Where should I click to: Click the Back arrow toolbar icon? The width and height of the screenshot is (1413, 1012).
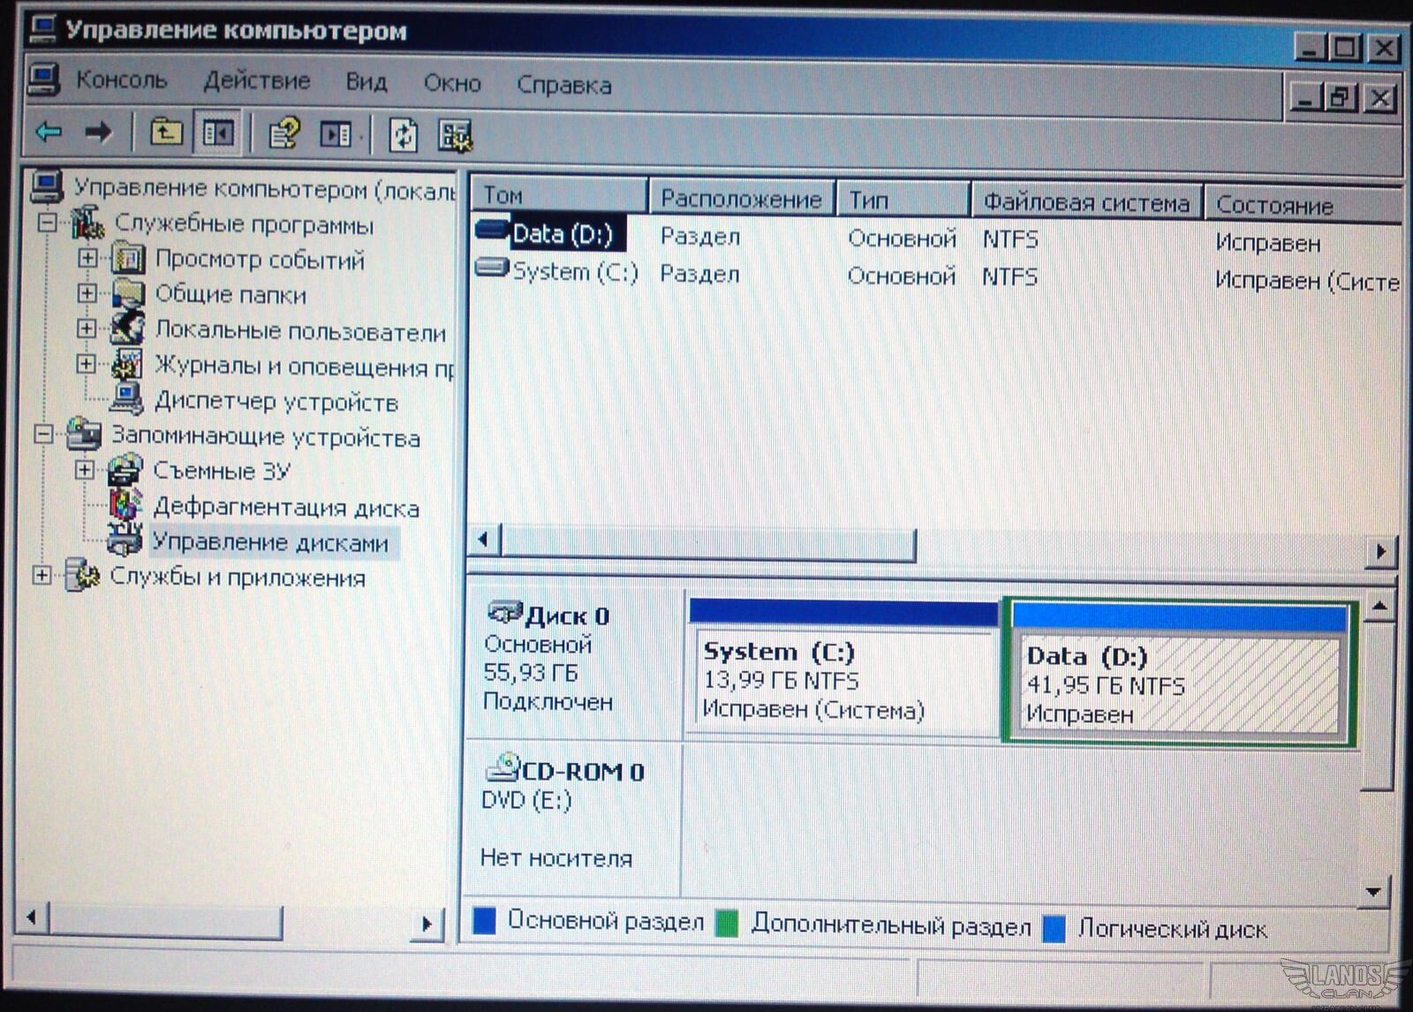[49, 132]
